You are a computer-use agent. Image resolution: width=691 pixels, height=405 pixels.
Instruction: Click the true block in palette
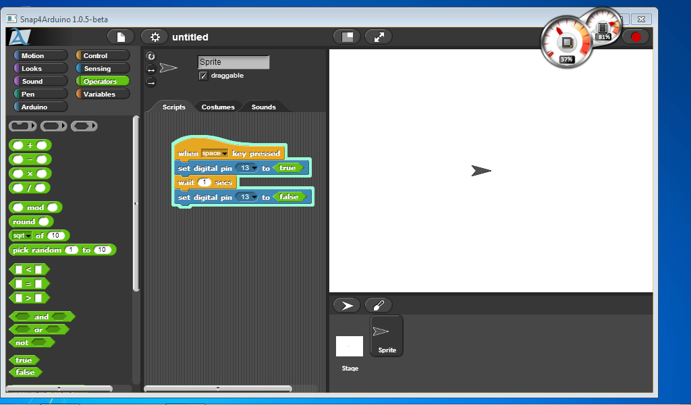tap(24, 360)
